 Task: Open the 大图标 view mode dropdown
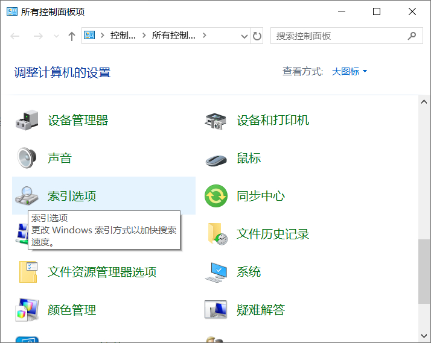[350, 71]
